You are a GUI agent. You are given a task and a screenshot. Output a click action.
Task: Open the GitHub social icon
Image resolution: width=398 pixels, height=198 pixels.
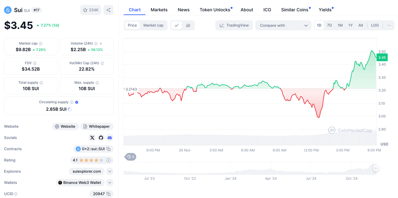[x=101, y=138]
